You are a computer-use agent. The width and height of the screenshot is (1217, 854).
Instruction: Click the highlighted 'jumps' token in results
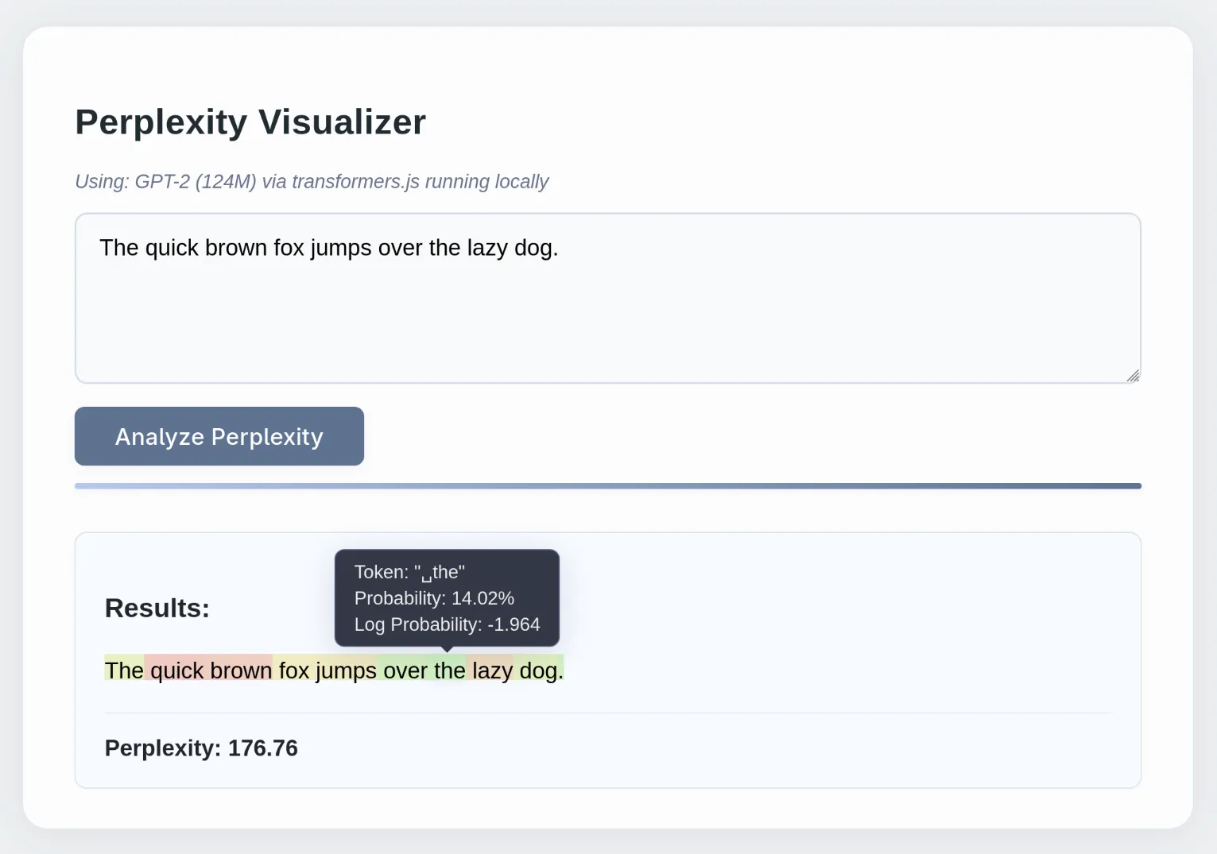click(x=347, y=670)
